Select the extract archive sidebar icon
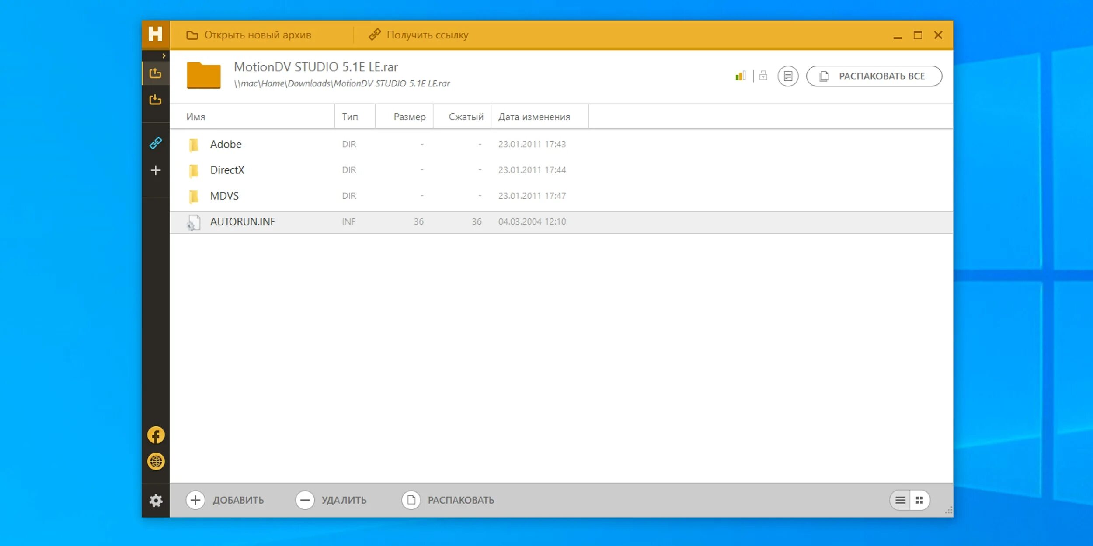Image resolution: width=1093 pixels, height=546 pixels. click(x=155, y=73)
